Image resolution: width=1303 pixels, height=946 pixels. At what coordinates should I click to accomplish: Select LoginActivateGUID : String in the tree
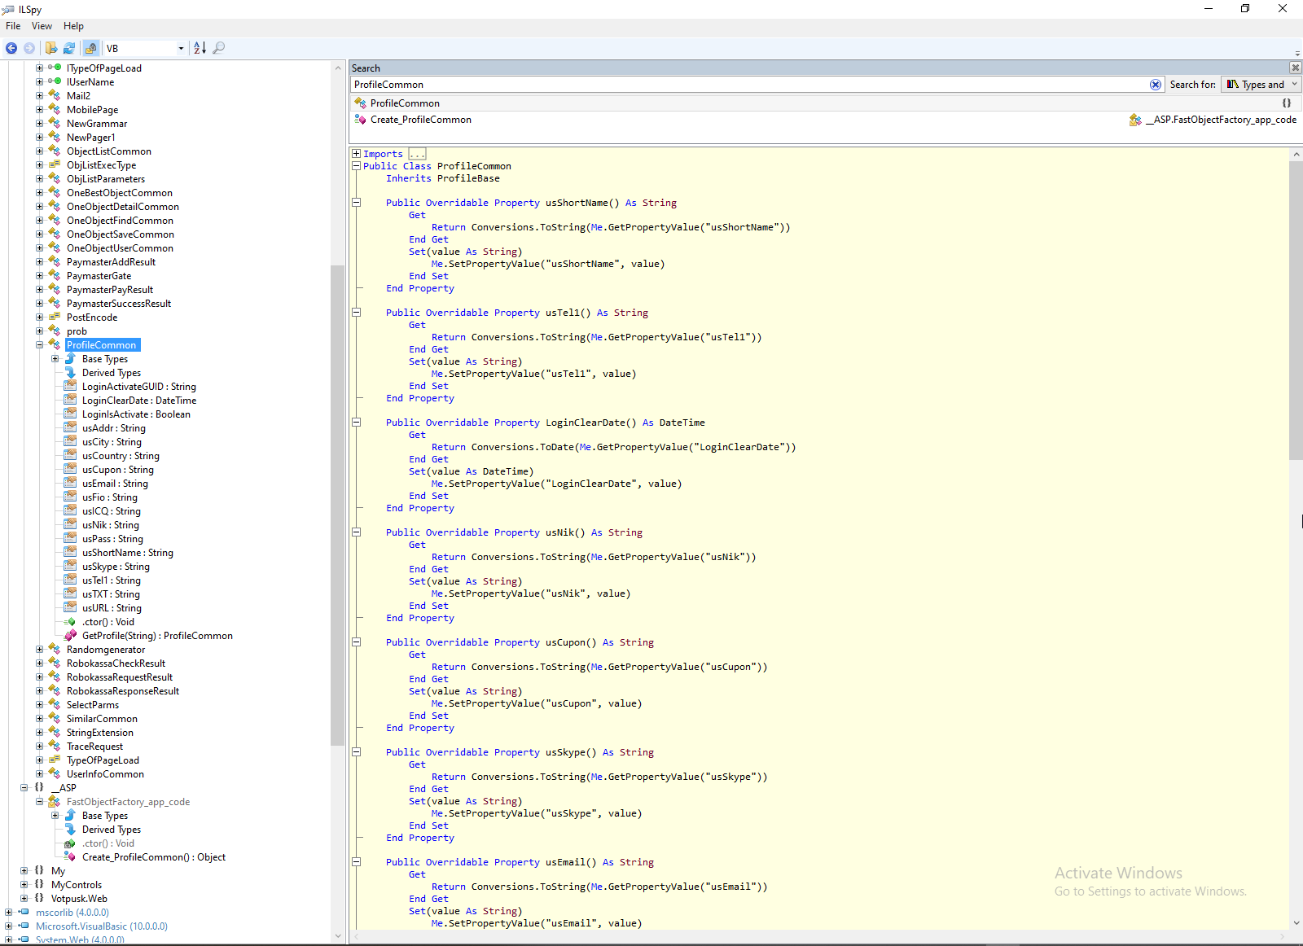tap(139, 387)
